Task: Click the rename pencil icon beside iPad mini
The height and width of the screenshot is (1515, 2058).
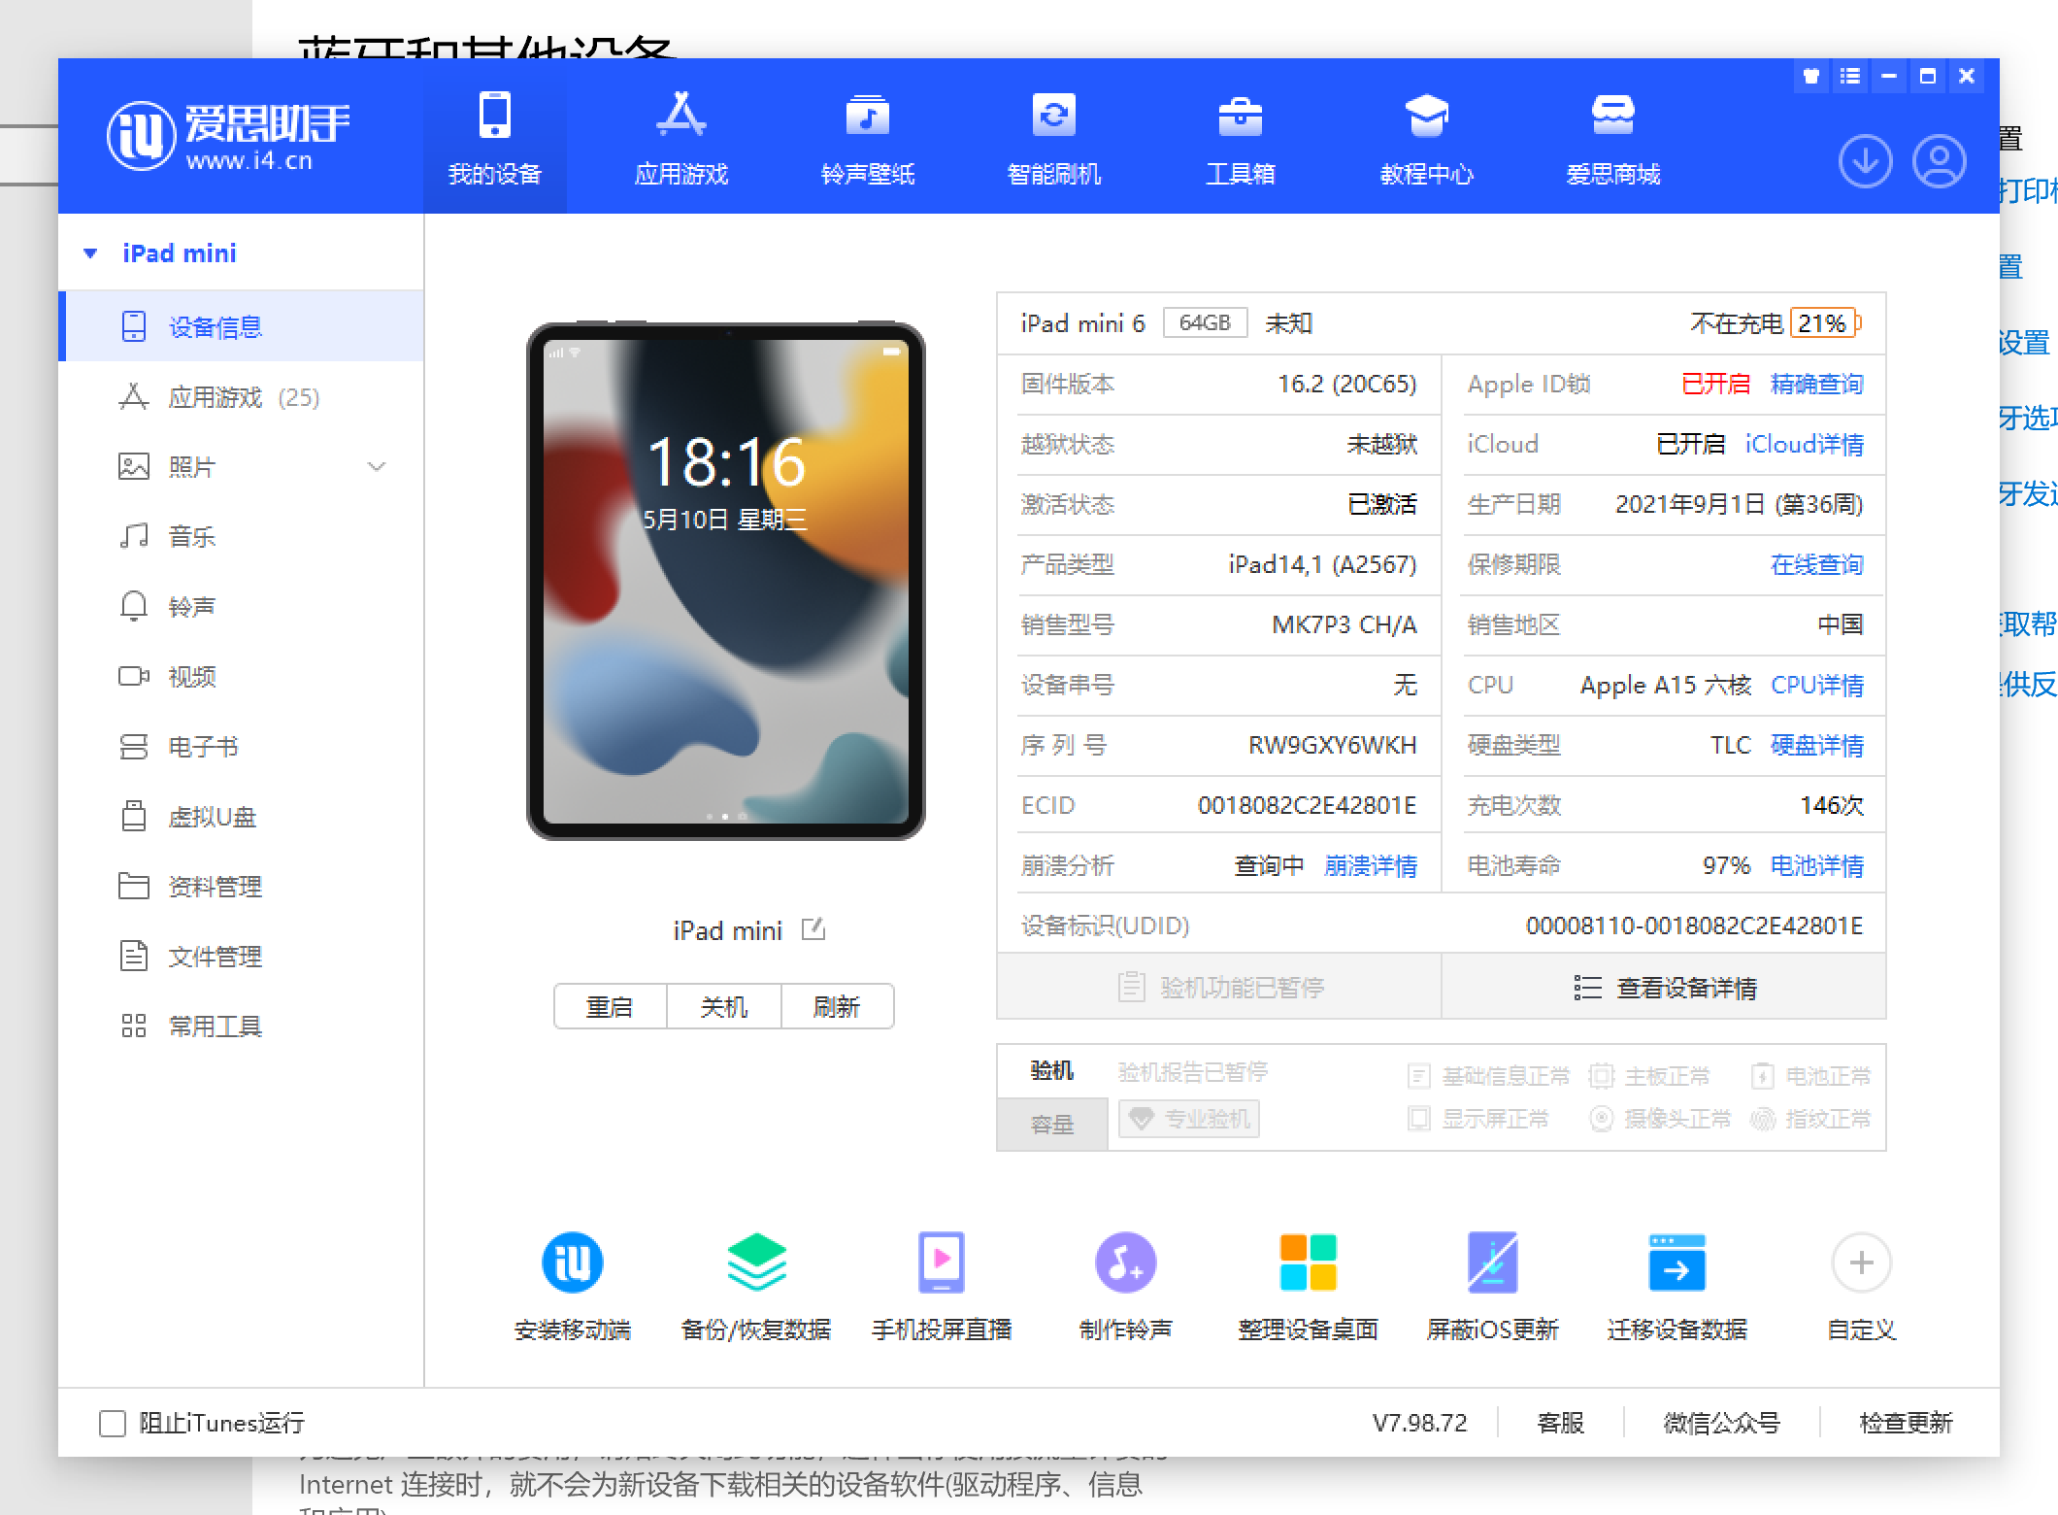Action: tap(813, 929)
